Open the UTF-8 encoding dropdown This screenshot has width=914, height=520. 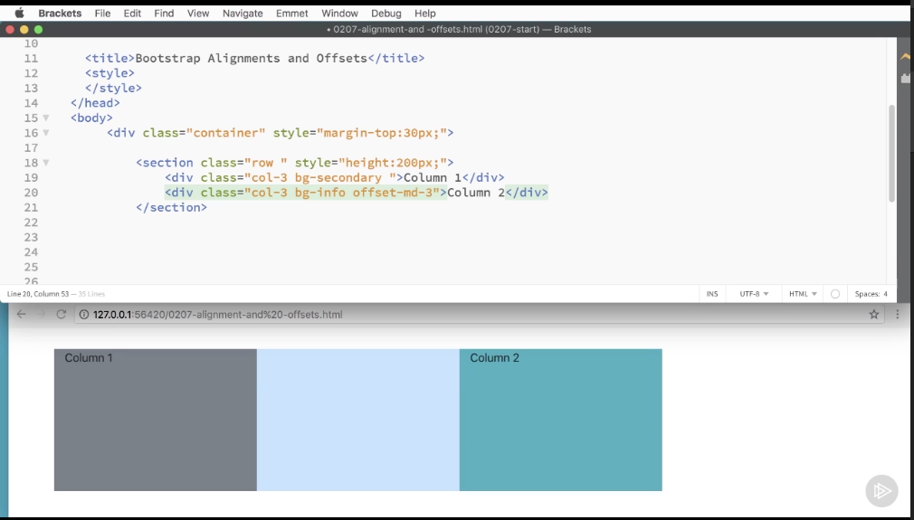tap(754, 294)
